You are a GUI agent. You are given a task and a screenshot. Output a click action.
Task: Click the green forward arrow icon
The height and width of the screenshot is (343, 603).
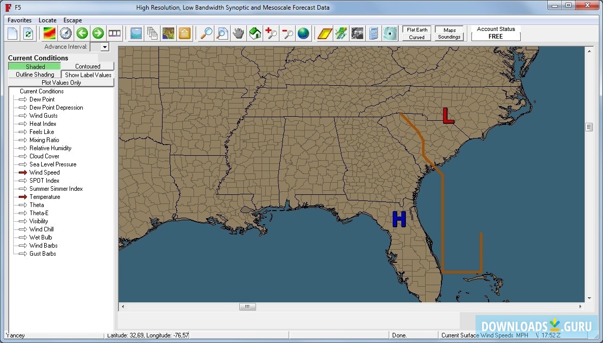(x=98, y=33)
